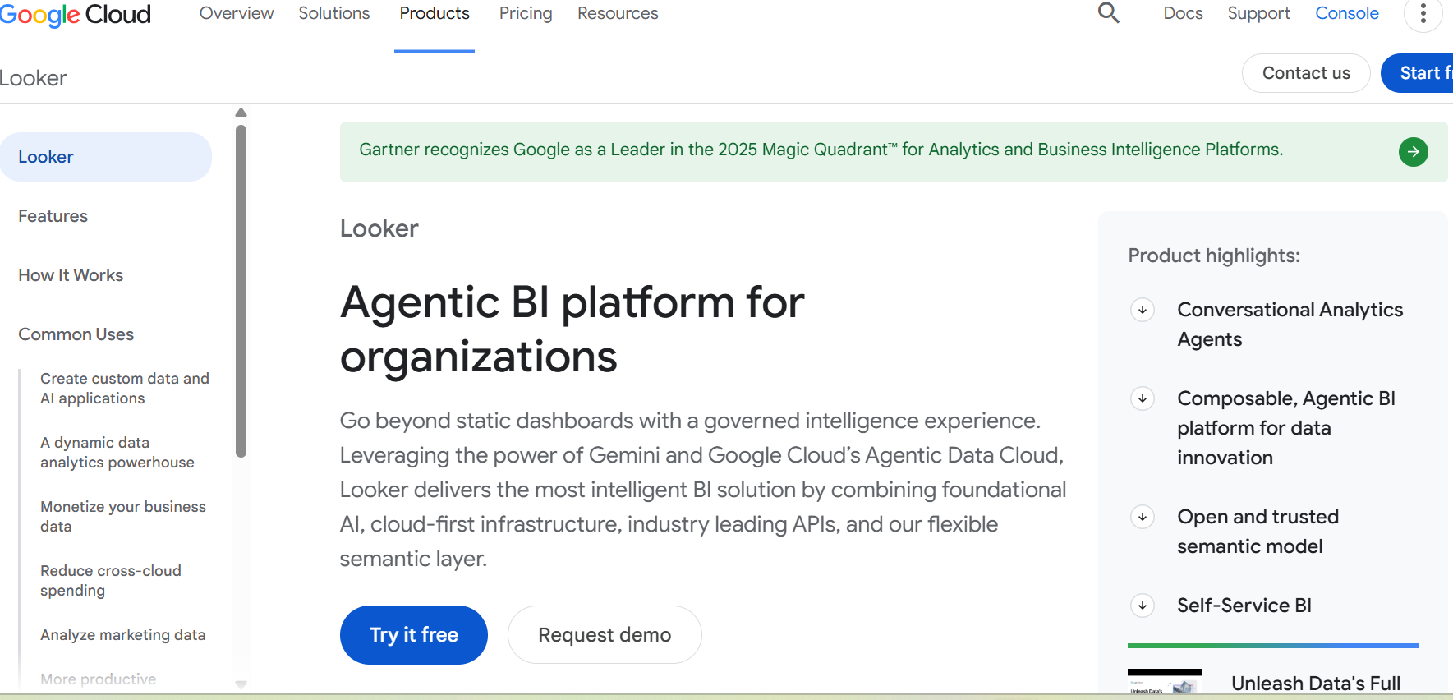Click the Start free button

(1417, 73)
